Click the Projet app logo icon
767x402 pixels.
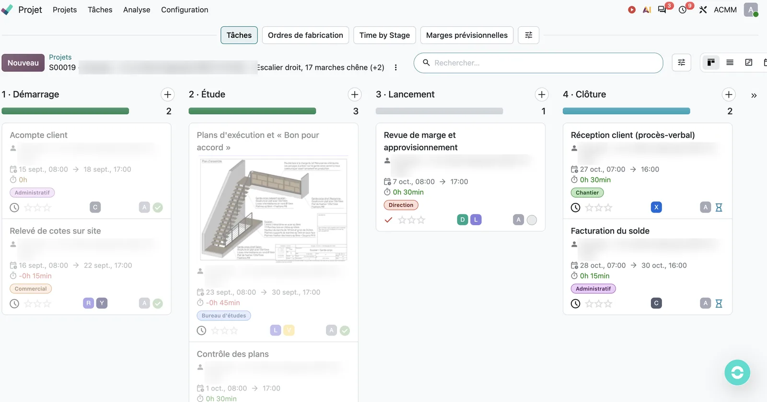7,10
